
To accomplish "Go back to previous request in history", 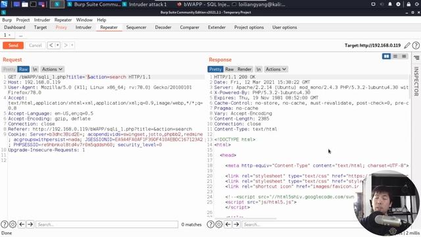I will (x=51, y=45).
